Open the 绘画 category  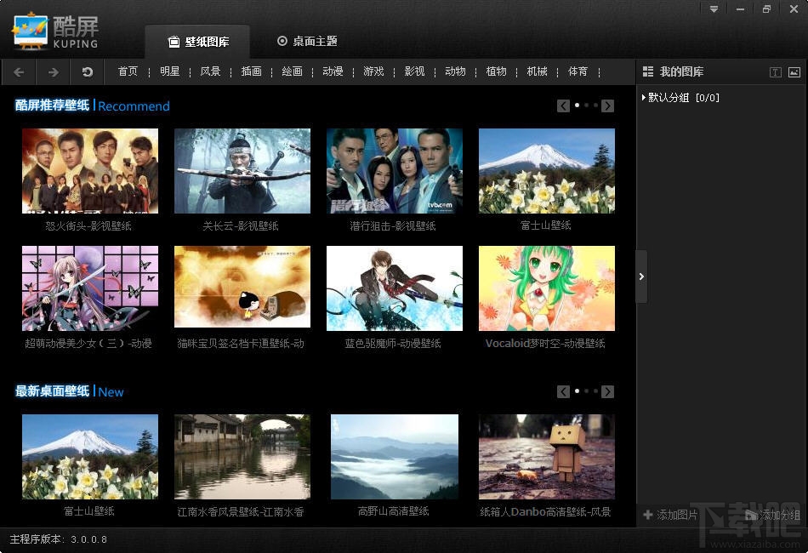(293, 71)
